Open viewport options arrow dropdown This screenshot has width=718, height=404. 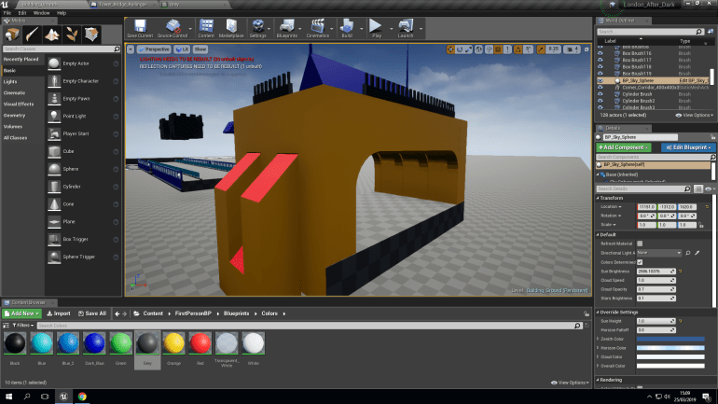131,49
